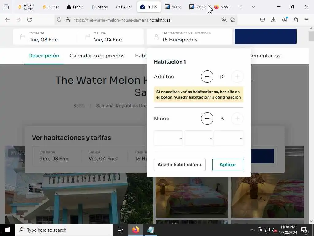314x236 pixels.
Task: Click the Aplicar button
Action: [x=228, y=165]
